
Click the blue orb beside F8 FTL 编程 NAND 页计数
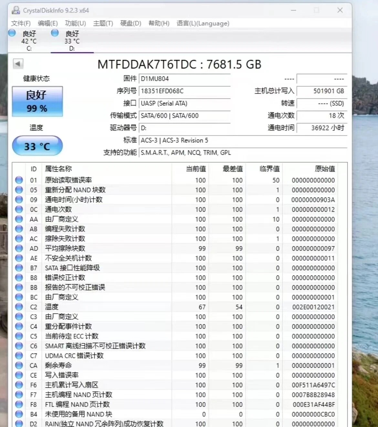[19, 404]
